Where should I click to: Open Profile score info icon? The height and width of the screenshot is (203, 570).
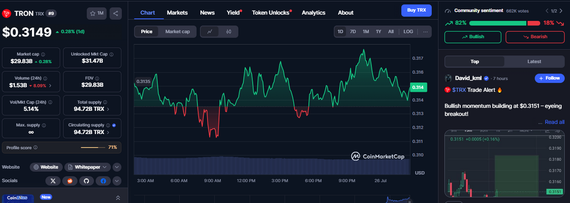tap(36, 147)
